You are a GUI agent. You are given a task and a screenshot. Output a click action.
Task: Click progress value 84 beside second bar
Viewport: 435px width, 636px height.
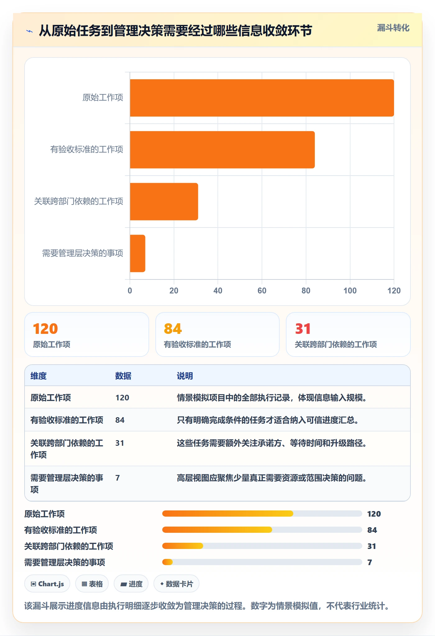tap(372, 530)
